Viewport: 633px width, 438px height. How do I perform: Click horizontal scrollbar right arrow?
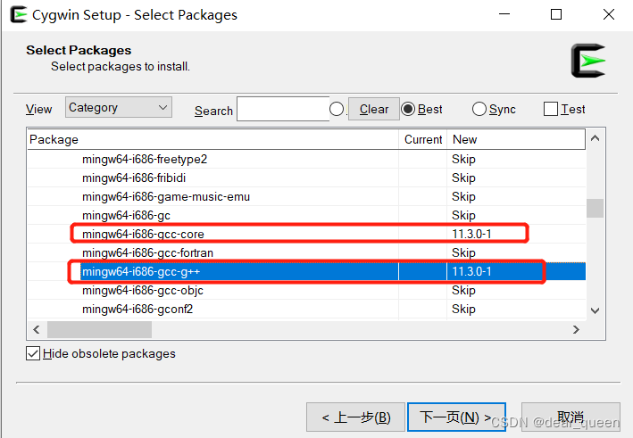tap(576, 329)
